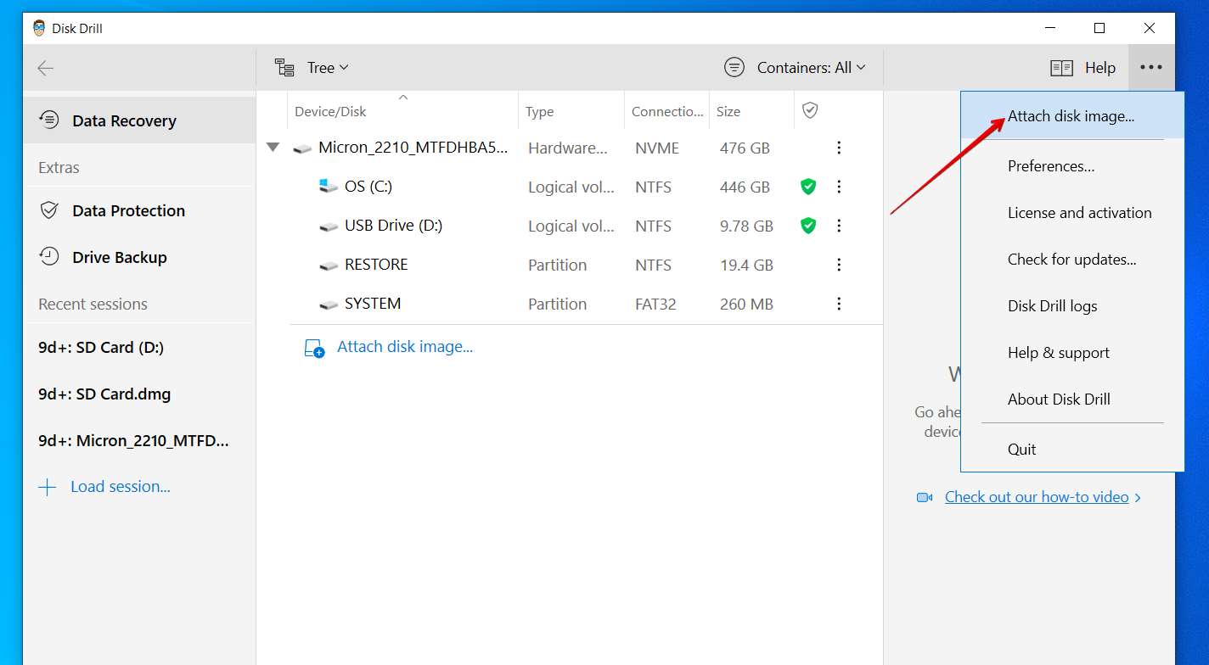Open options menu for USB Drive (D:)
The width and height of the screenshot is (1209, 665).
(839, 226)
